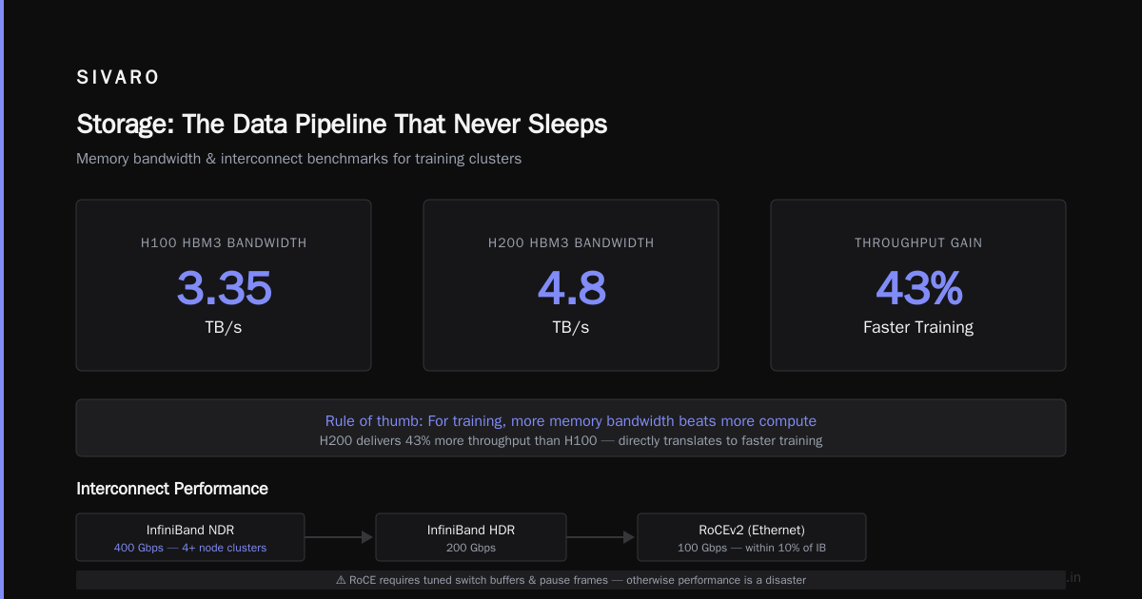1142x599 pixels.
Task: Click the 400 Gbps 4+ node clusters text
Action: (x=190, y=548)
